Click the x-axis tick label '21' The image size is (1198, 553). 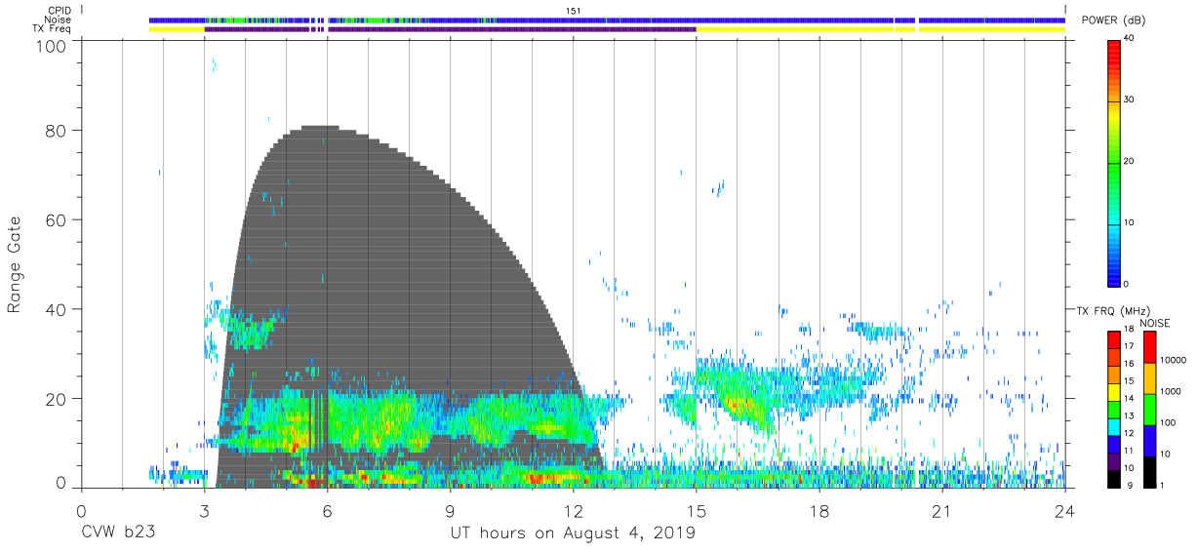941,513
